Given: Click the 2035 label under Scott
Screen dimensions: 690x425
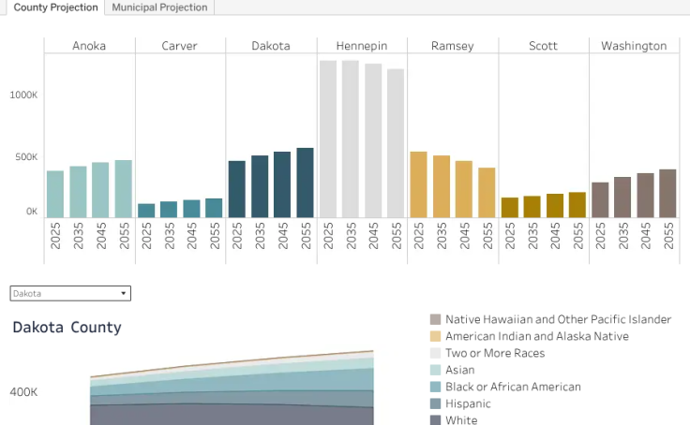Looking at the screenshot, I should pyautogui.click(x=532, y=236).
